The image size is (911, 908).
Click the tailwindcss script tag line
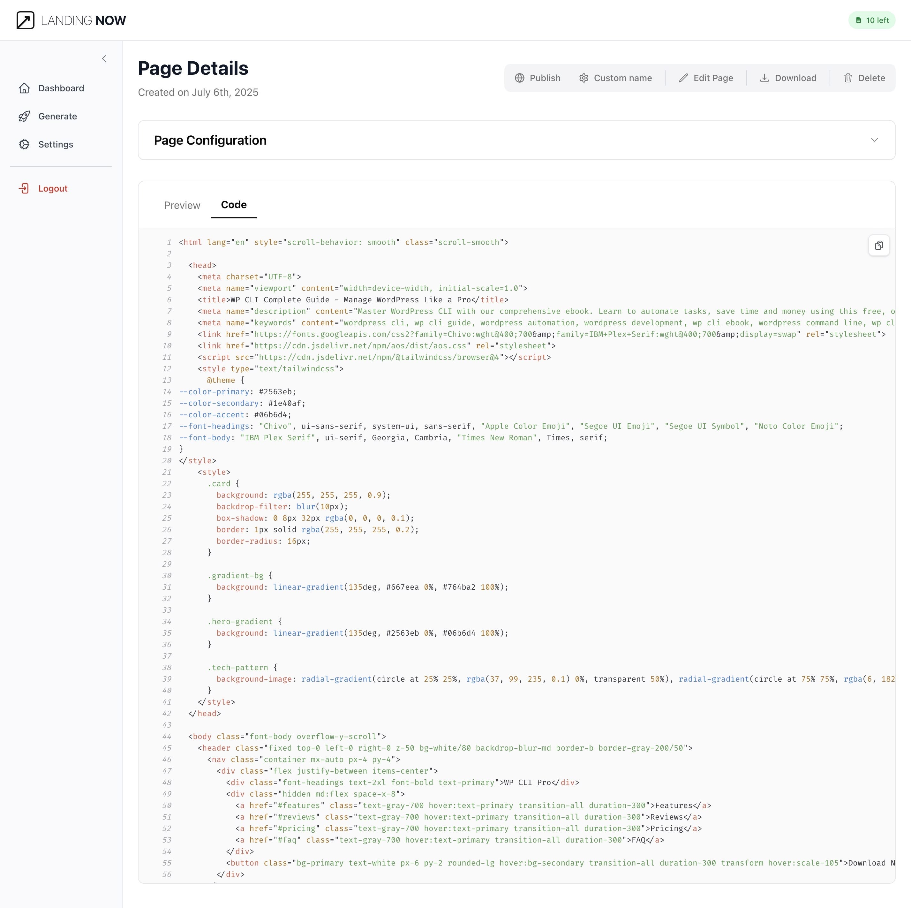point(374,358)
